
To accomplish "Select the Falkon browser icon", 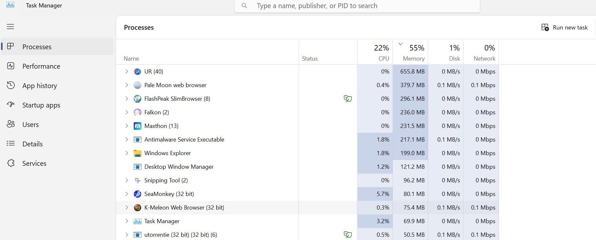I will (138, 112).
